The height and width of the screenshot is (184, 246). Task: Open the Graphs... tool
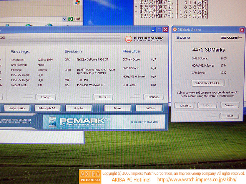tap(80, 108)
